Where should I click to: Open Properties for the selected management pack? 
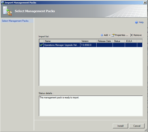[x=120, y=35]
